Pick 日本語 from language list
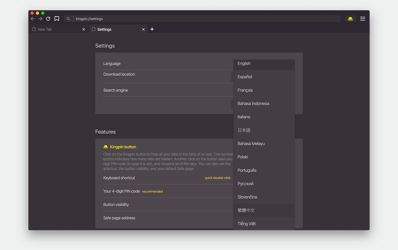 pos(264,130)
